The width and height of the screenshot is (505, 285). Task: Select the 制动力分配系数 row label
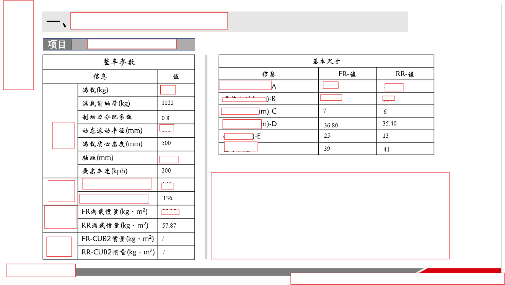108,117
